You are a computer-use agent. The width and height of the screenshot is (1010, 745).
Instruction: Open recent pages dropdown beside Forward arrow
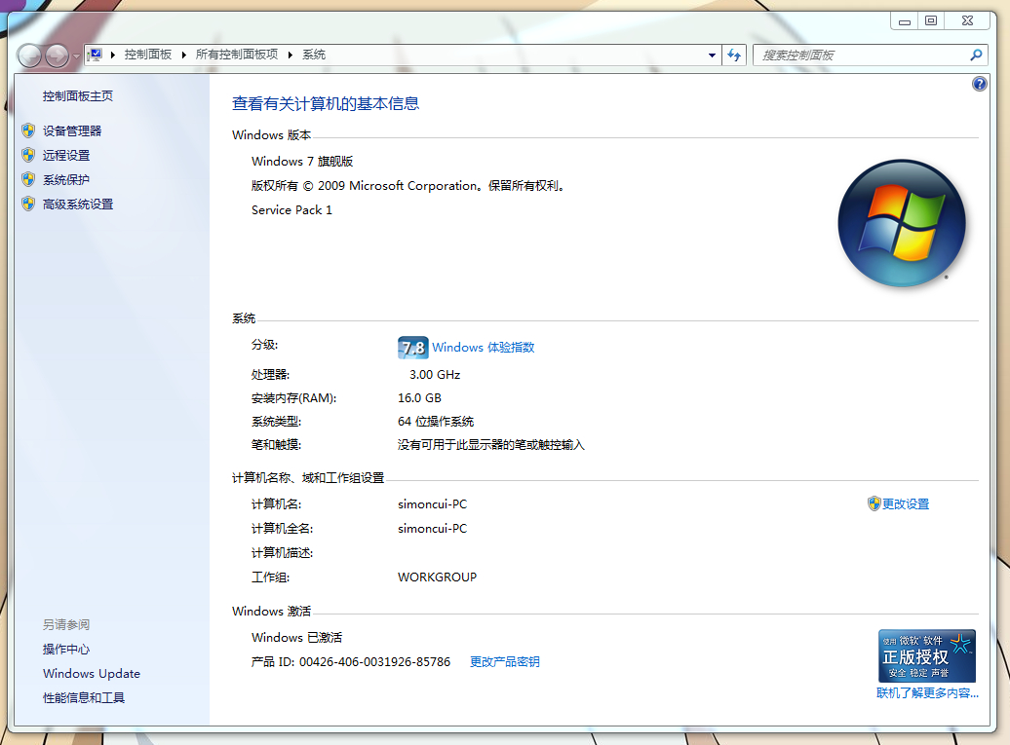click(x=76, y=56)
